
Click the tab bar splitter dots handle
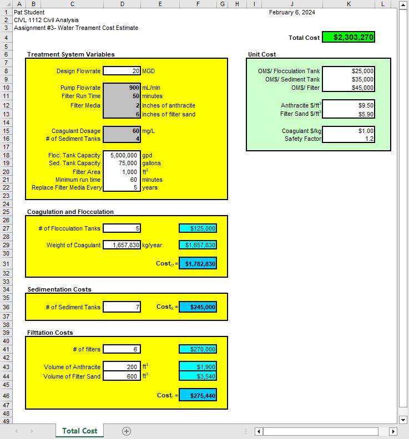(x=246, y=431)
